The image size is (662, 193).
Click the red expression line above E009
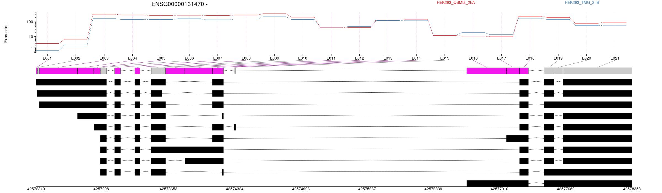point(274,14)
